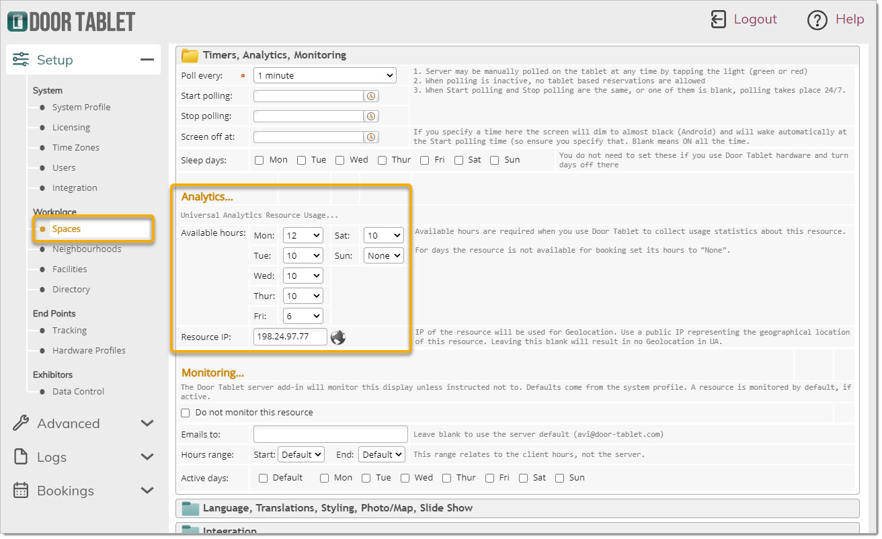Open Time Zones in sidebar
The width and height of the screenshot is (882, 539).
coord(76,148)
